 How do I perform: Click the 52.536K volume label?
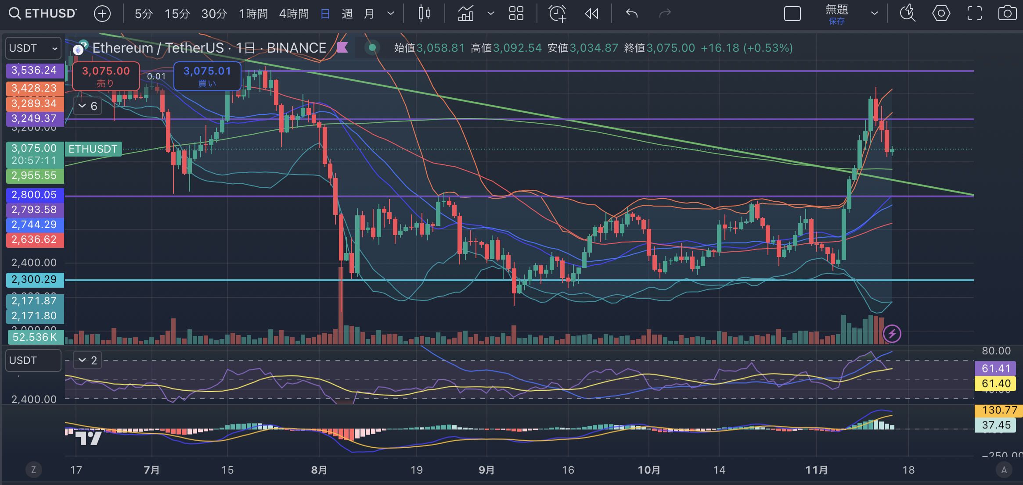point(36,337)
